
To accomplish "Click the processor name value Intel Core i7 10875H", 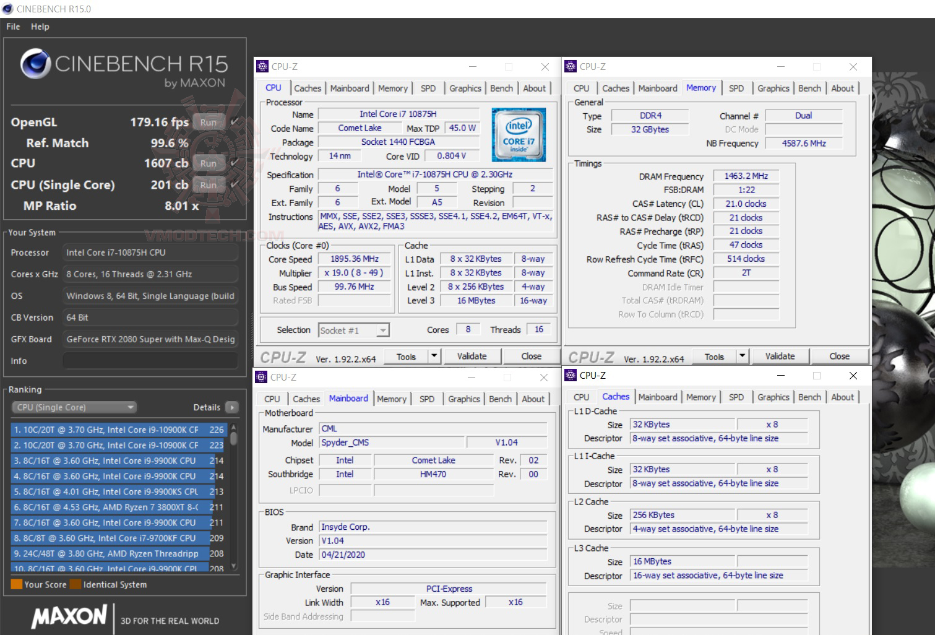I will [398, 114].
